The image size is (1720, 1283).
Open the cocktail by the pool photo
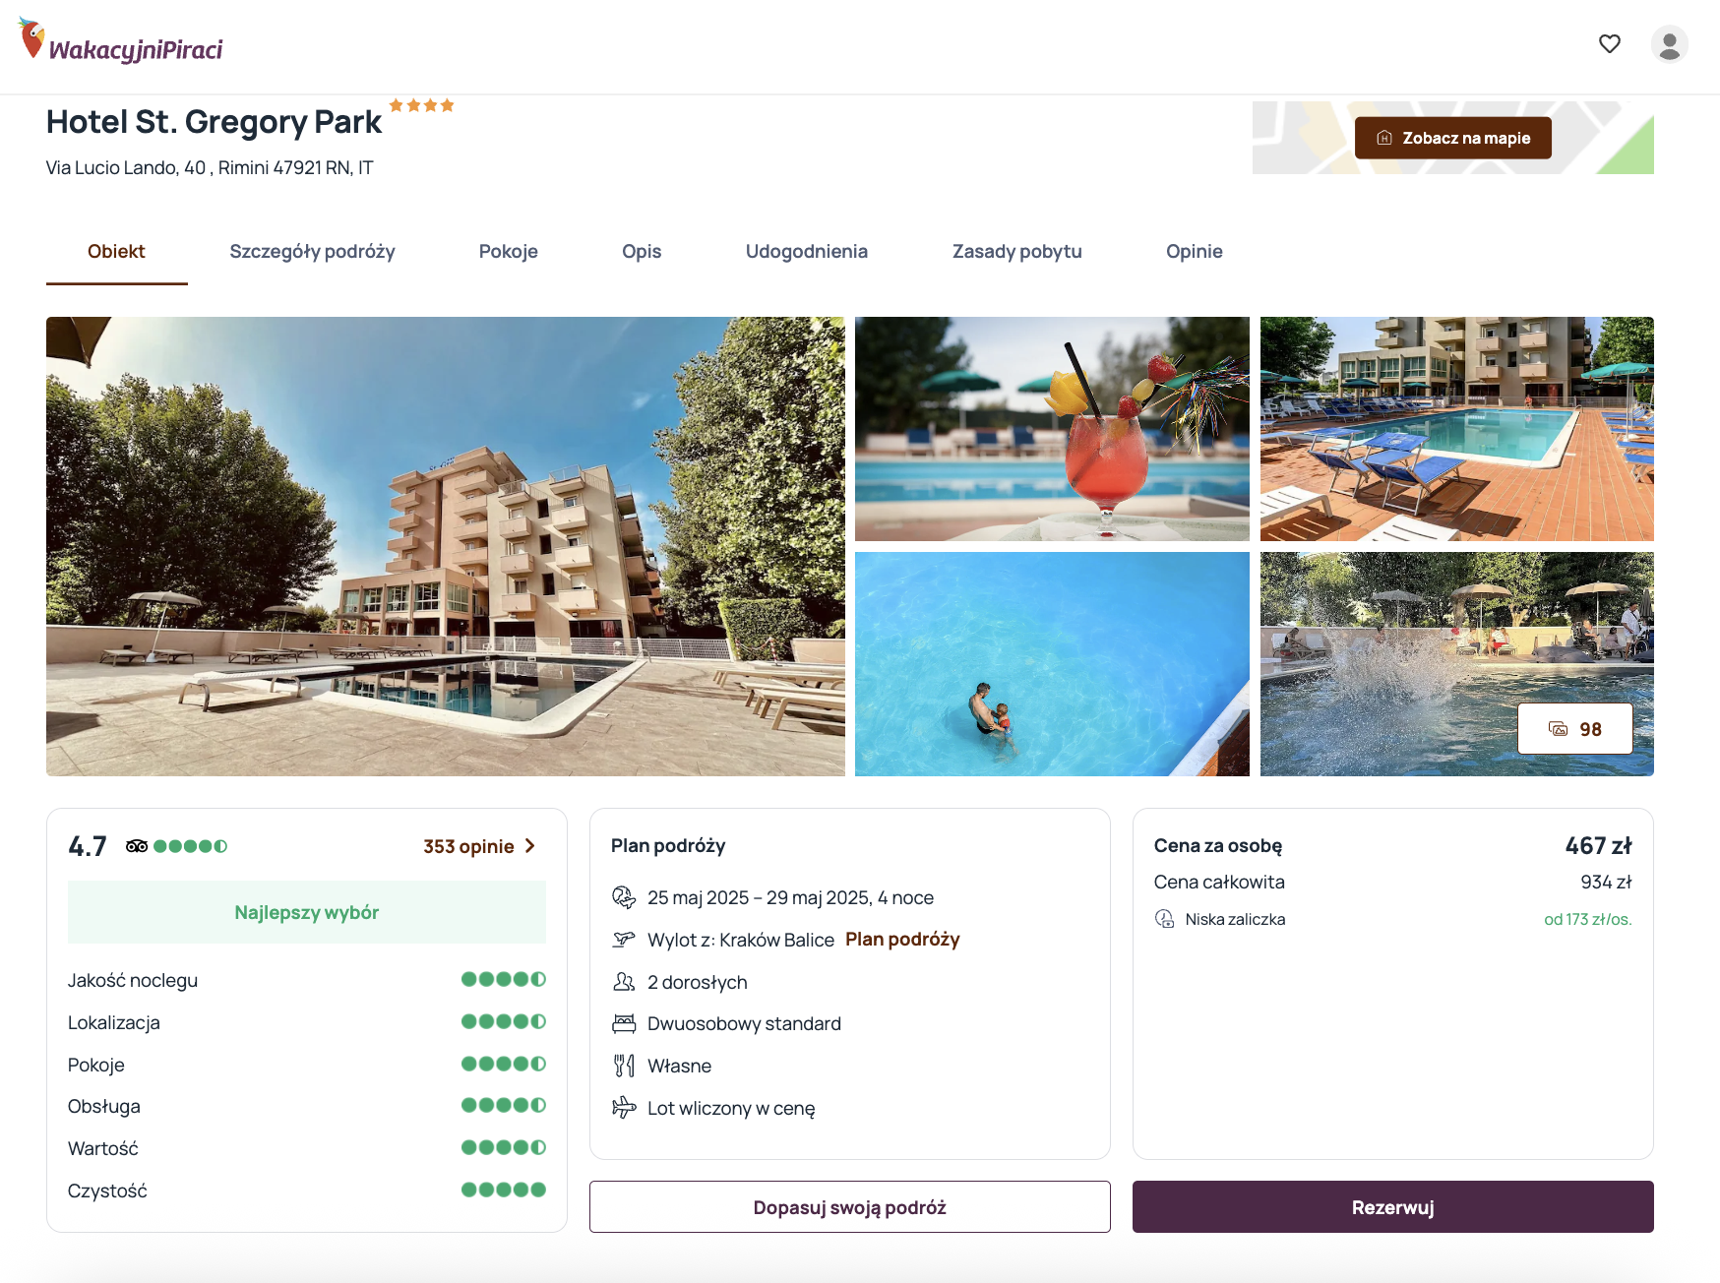pos(1052,429)
